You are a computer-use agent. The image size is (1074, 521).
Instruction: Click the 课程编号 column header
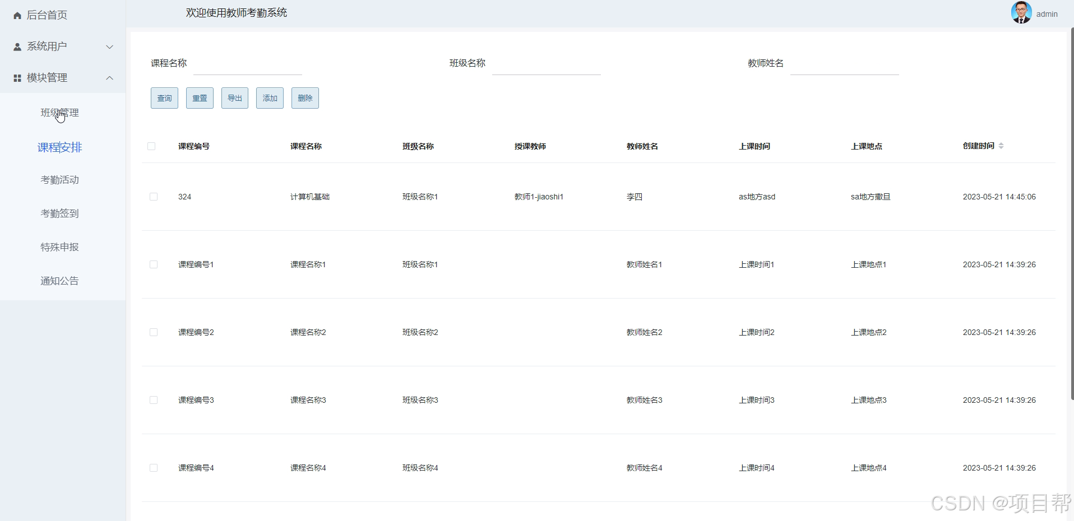[194, 146]
